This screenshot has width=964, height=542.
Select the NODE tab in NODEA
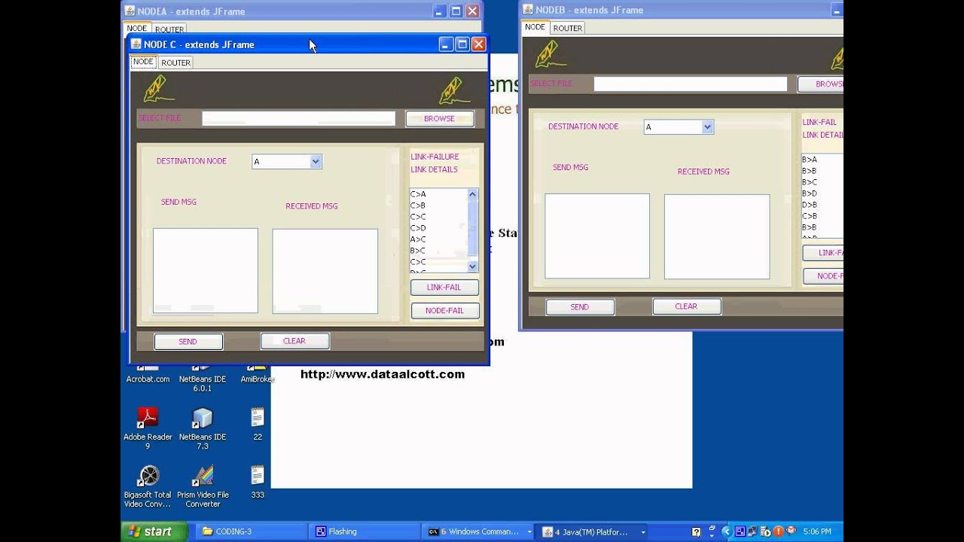pos(136,29)
